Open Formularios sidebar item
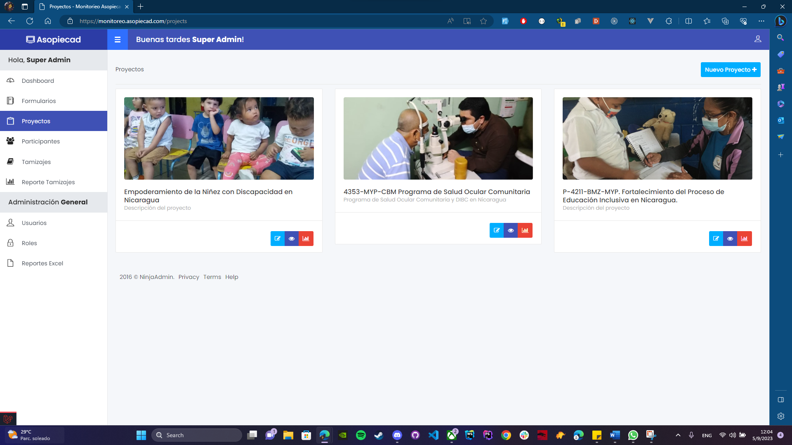 click(x=38, y=101)
